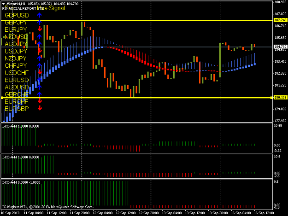Select the AUDUSD pair label
The image size is (288, 216).
[x=17, y=87]
